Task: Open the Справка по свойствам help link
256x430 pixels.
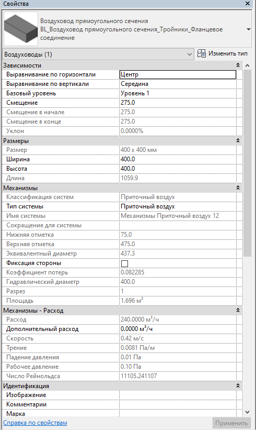Action: click(x=35, y=423)
